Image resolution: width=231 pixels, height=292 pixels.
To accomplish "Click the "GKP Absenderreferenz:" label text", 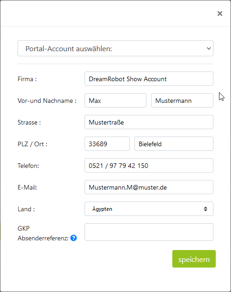I will (x=43, y=233).
